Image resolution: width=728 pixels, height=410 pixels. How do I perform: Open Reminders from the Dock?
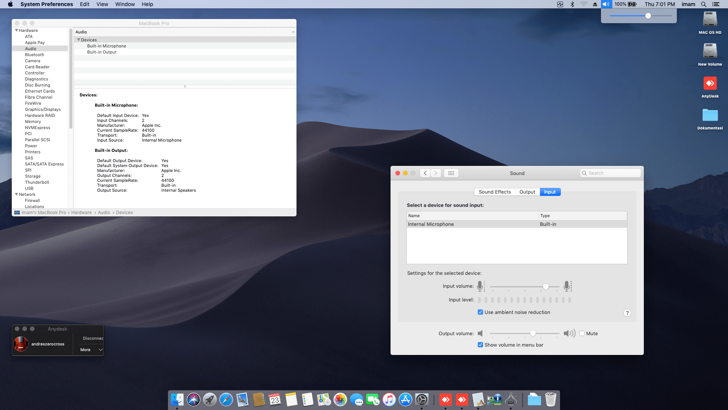tap(308, 399)
